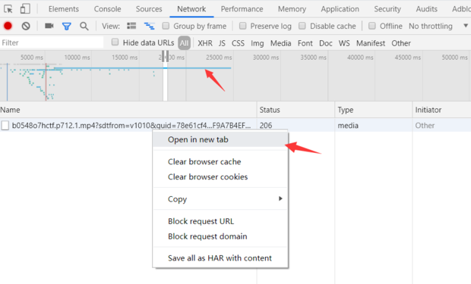Check the Offline checkbox
The image size is (471, 284).
click(x=372, y=26)
